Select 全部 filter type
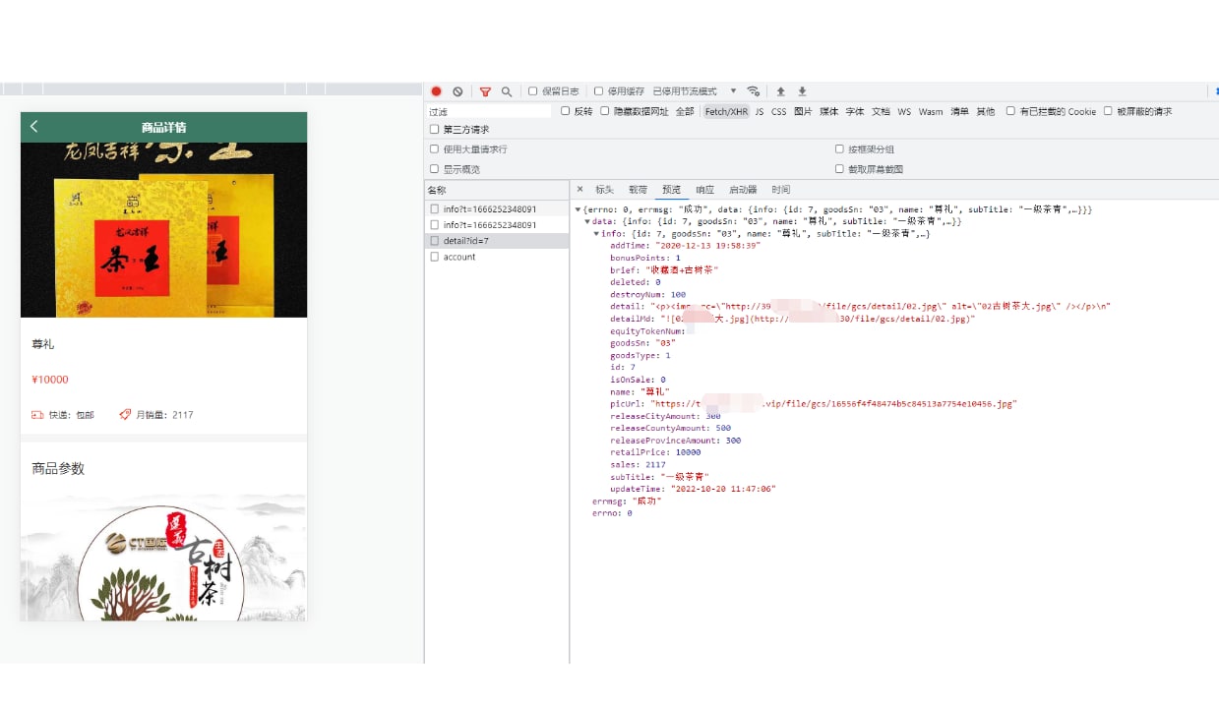Image resolution: width=1219 pixels, height=709 pixels. point(685,112)
